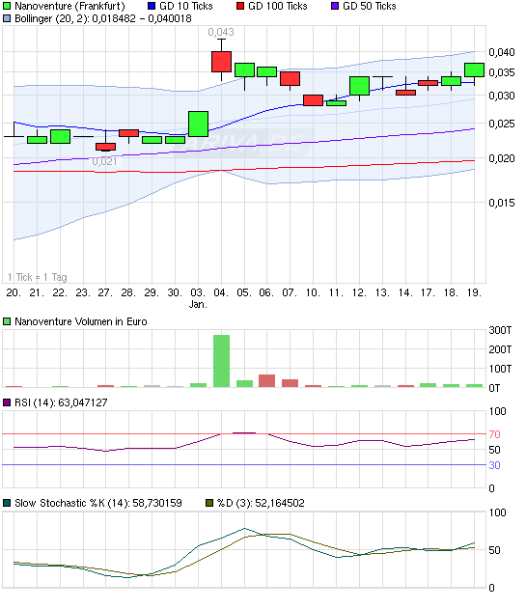Click the Stochastic %K value 58,730159
The height and width of the screenshot is (609, 526).
[x=157, y=504]
